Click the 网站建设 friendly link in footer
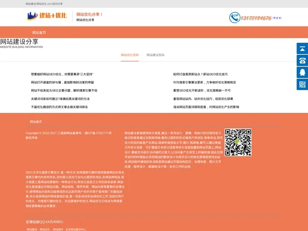The width and height of the screenshot is (308, 231). tap(32, 229)
